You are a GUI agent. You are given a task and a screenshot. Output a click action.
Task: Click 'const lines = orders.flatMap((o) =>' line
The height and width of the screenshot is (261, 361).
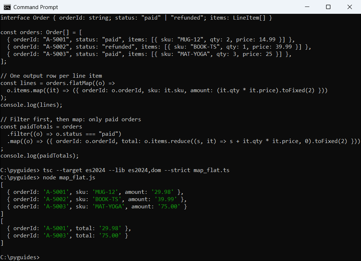pyautogui.click(x=57, y=83)
